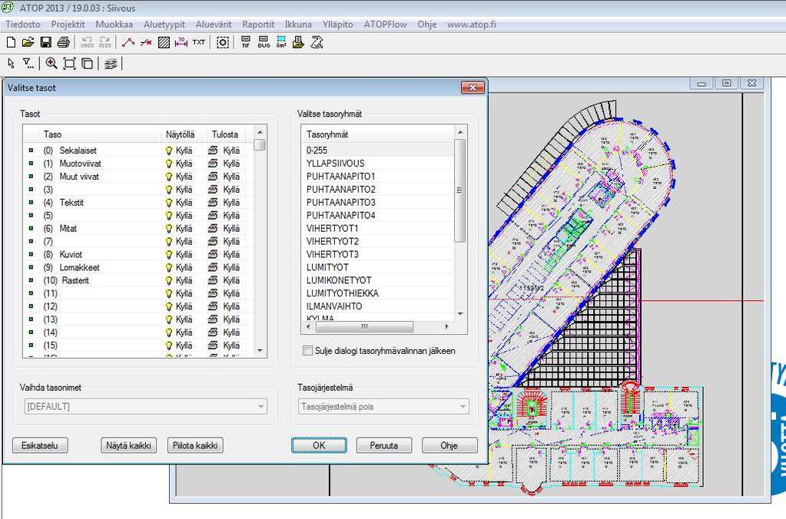Click the TIF raster icon
This screenshot has width=786, height=519.
tap(246, 42)
